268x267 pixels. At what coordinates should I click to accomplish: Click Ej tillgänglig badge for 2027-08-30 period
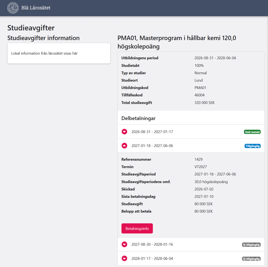pyautogui.click(x=251, y=245)
